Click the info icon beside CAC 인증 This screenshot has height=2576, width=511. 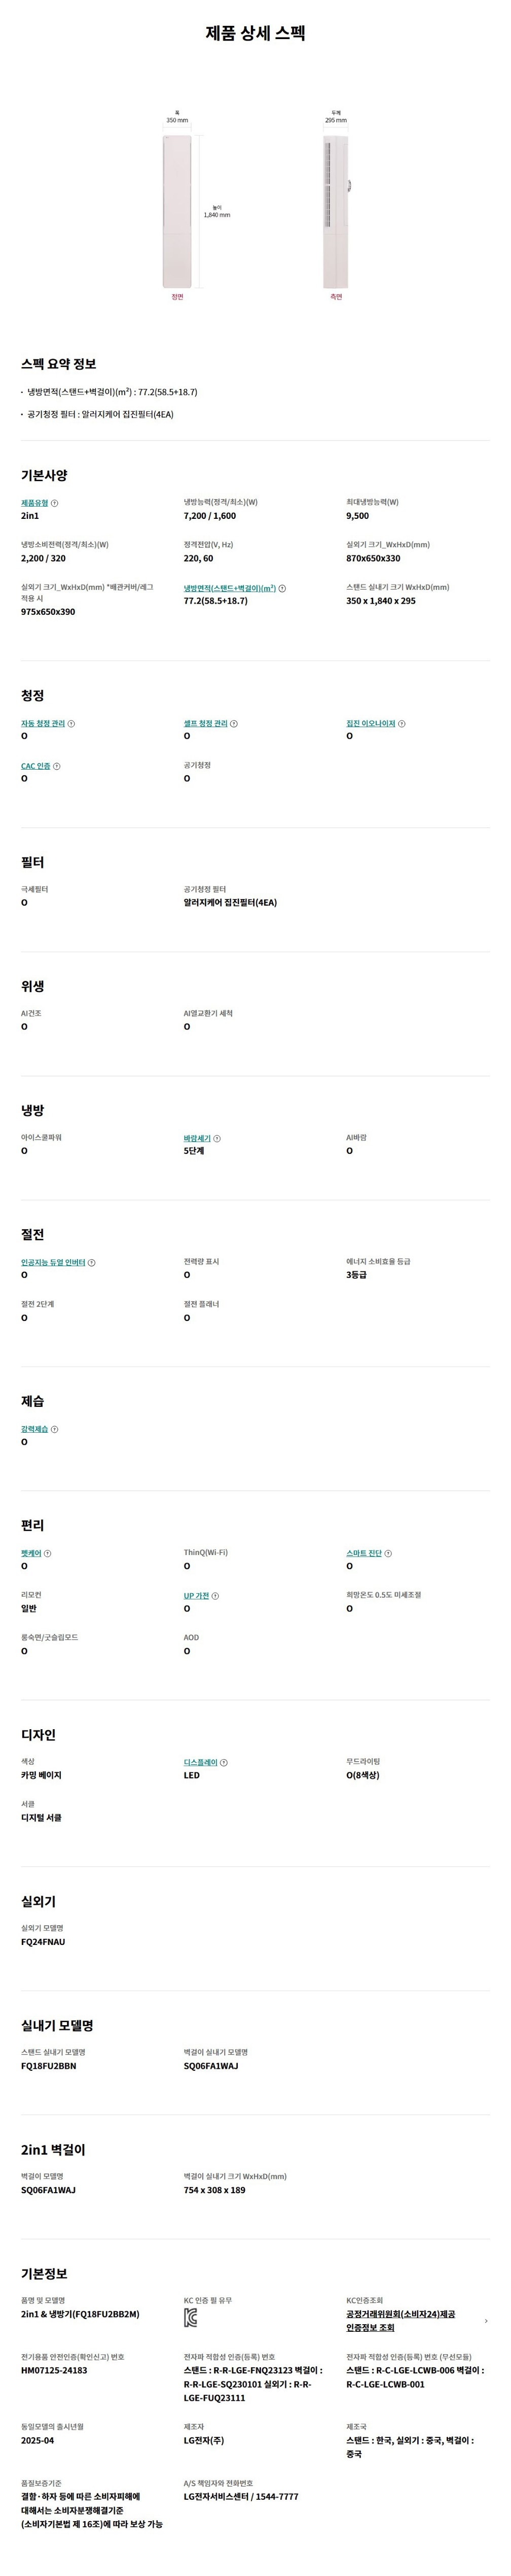[57, 766]
